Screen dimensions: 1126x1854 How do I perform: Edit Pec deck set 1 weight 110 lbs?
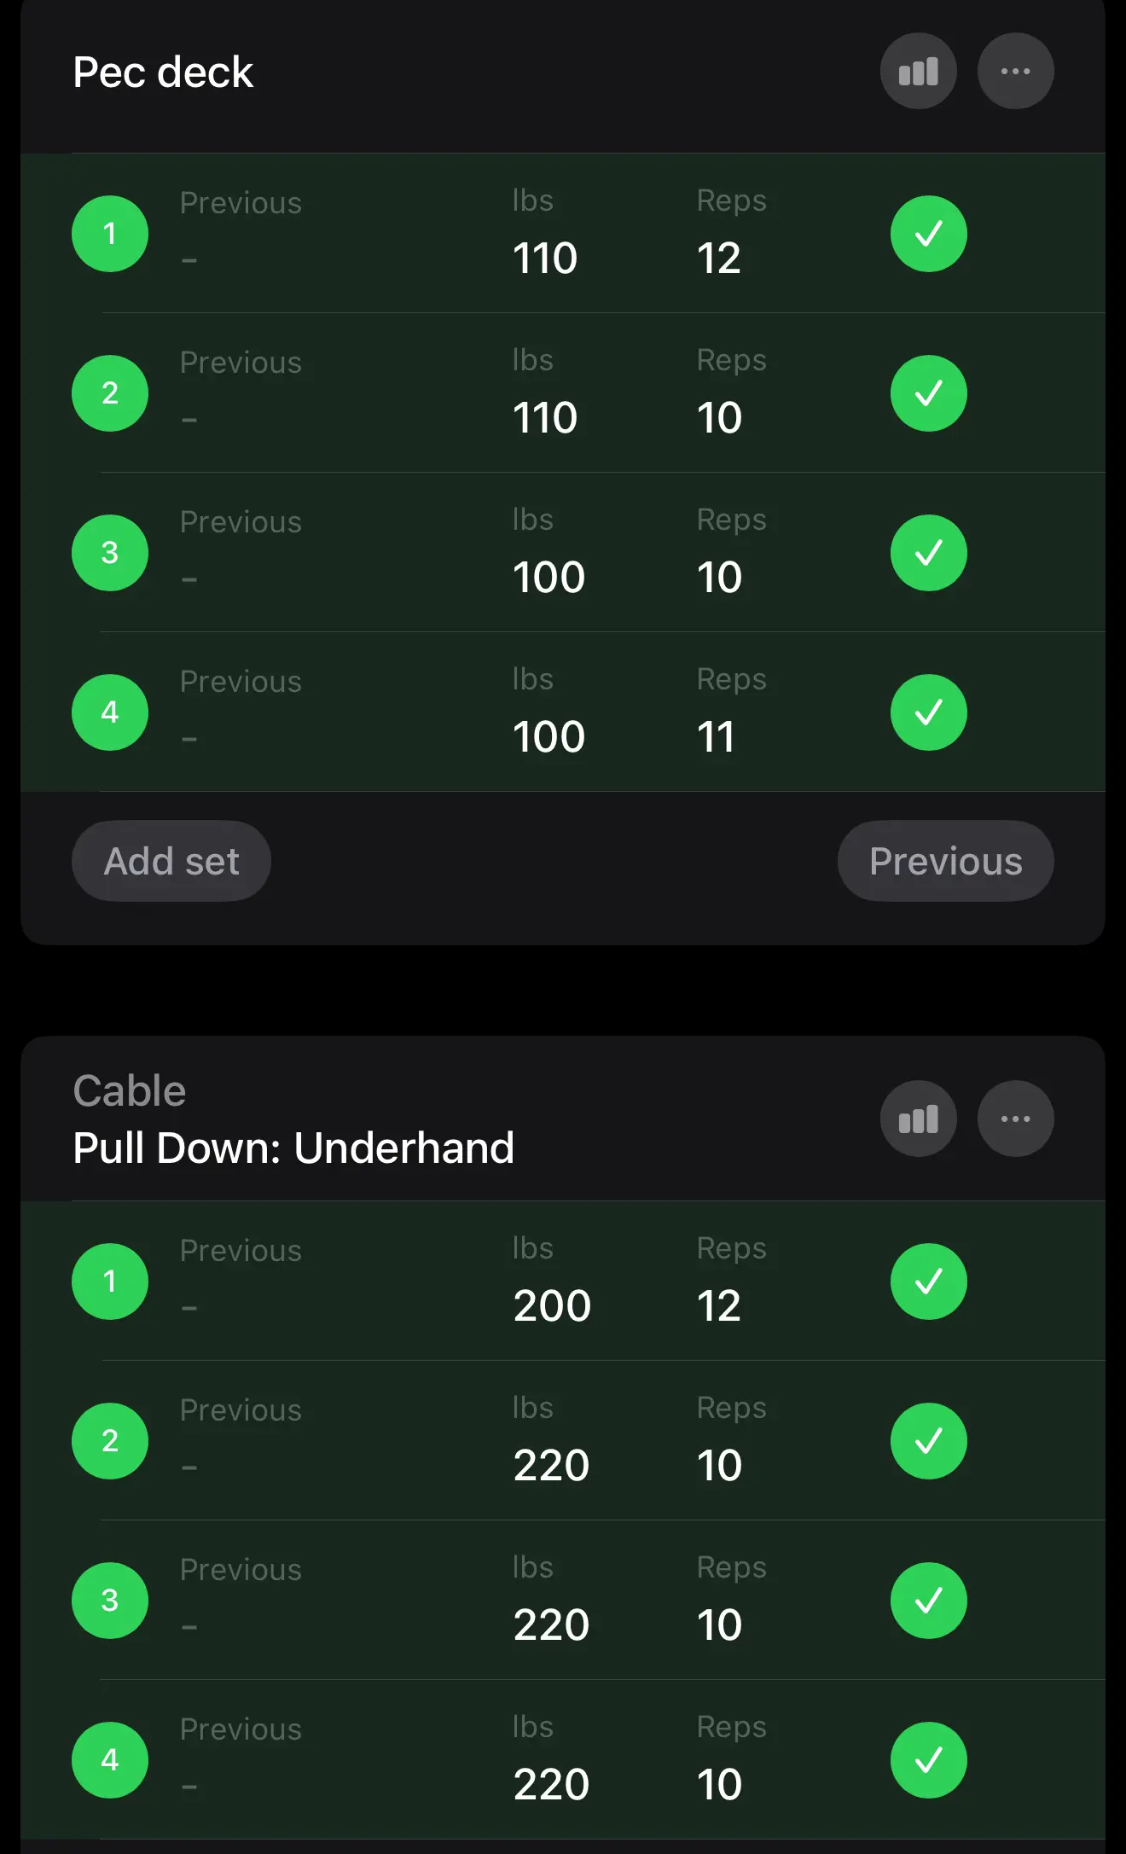545,258
